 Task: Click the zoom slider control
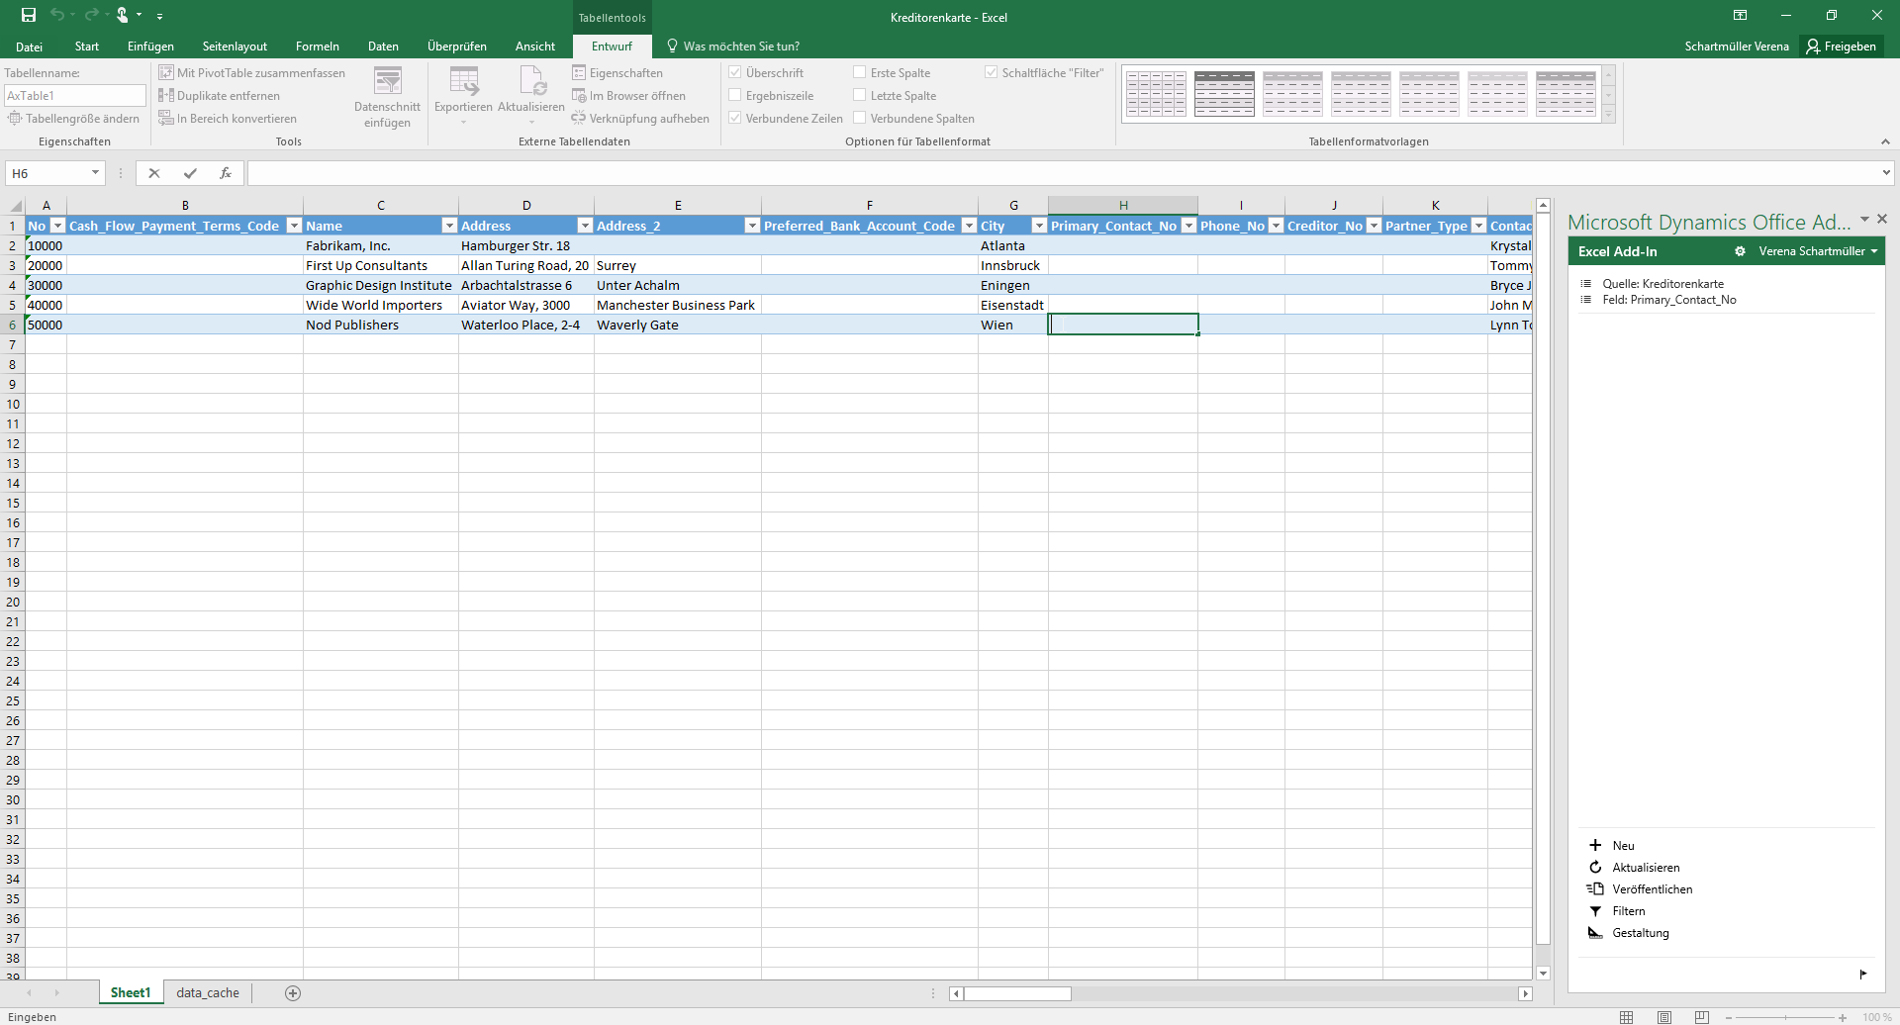coord(1785,1017)
